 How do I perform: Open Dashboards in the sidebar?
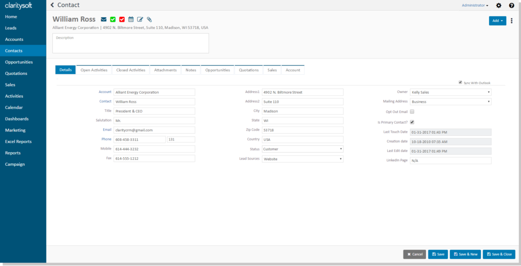[23, 119]
